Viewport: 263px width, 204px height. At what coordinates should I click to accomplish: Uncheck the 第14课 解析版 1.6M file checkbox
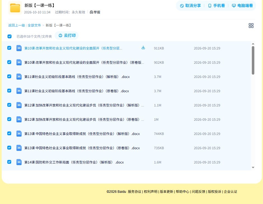pyautogui.click(x=9, y=162)
